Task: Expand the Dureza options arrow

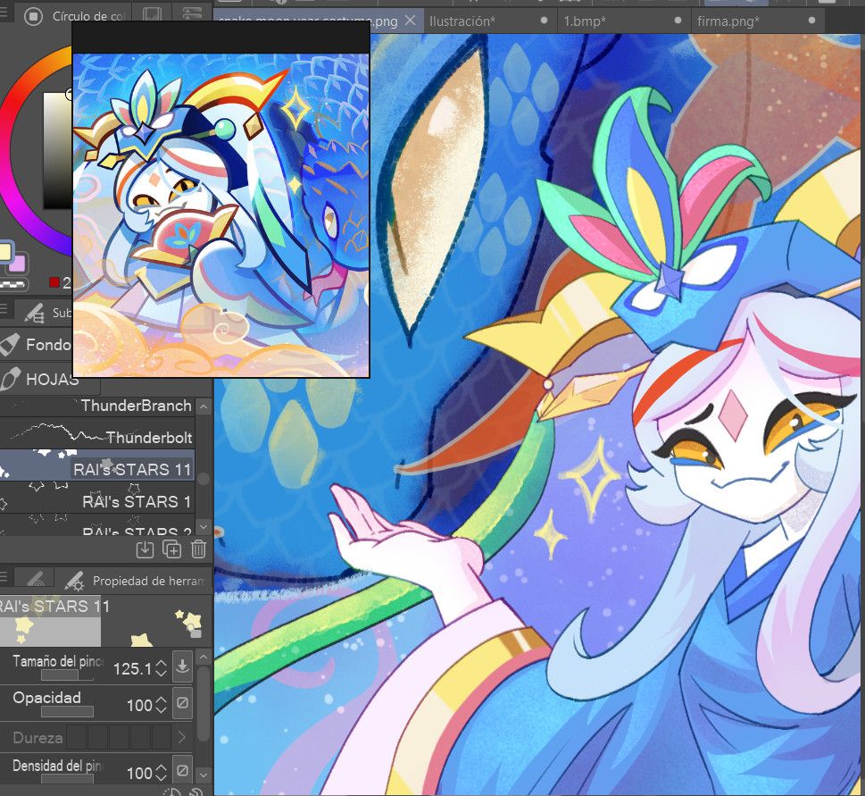Action: tap(182, 737)
